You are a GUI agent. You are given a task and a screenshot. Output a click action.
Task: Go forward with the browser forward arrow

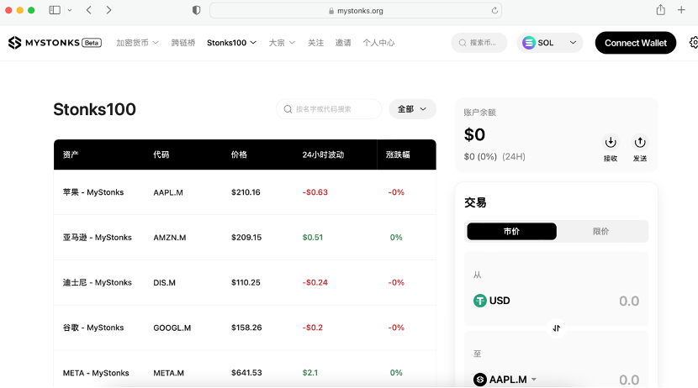108,10
